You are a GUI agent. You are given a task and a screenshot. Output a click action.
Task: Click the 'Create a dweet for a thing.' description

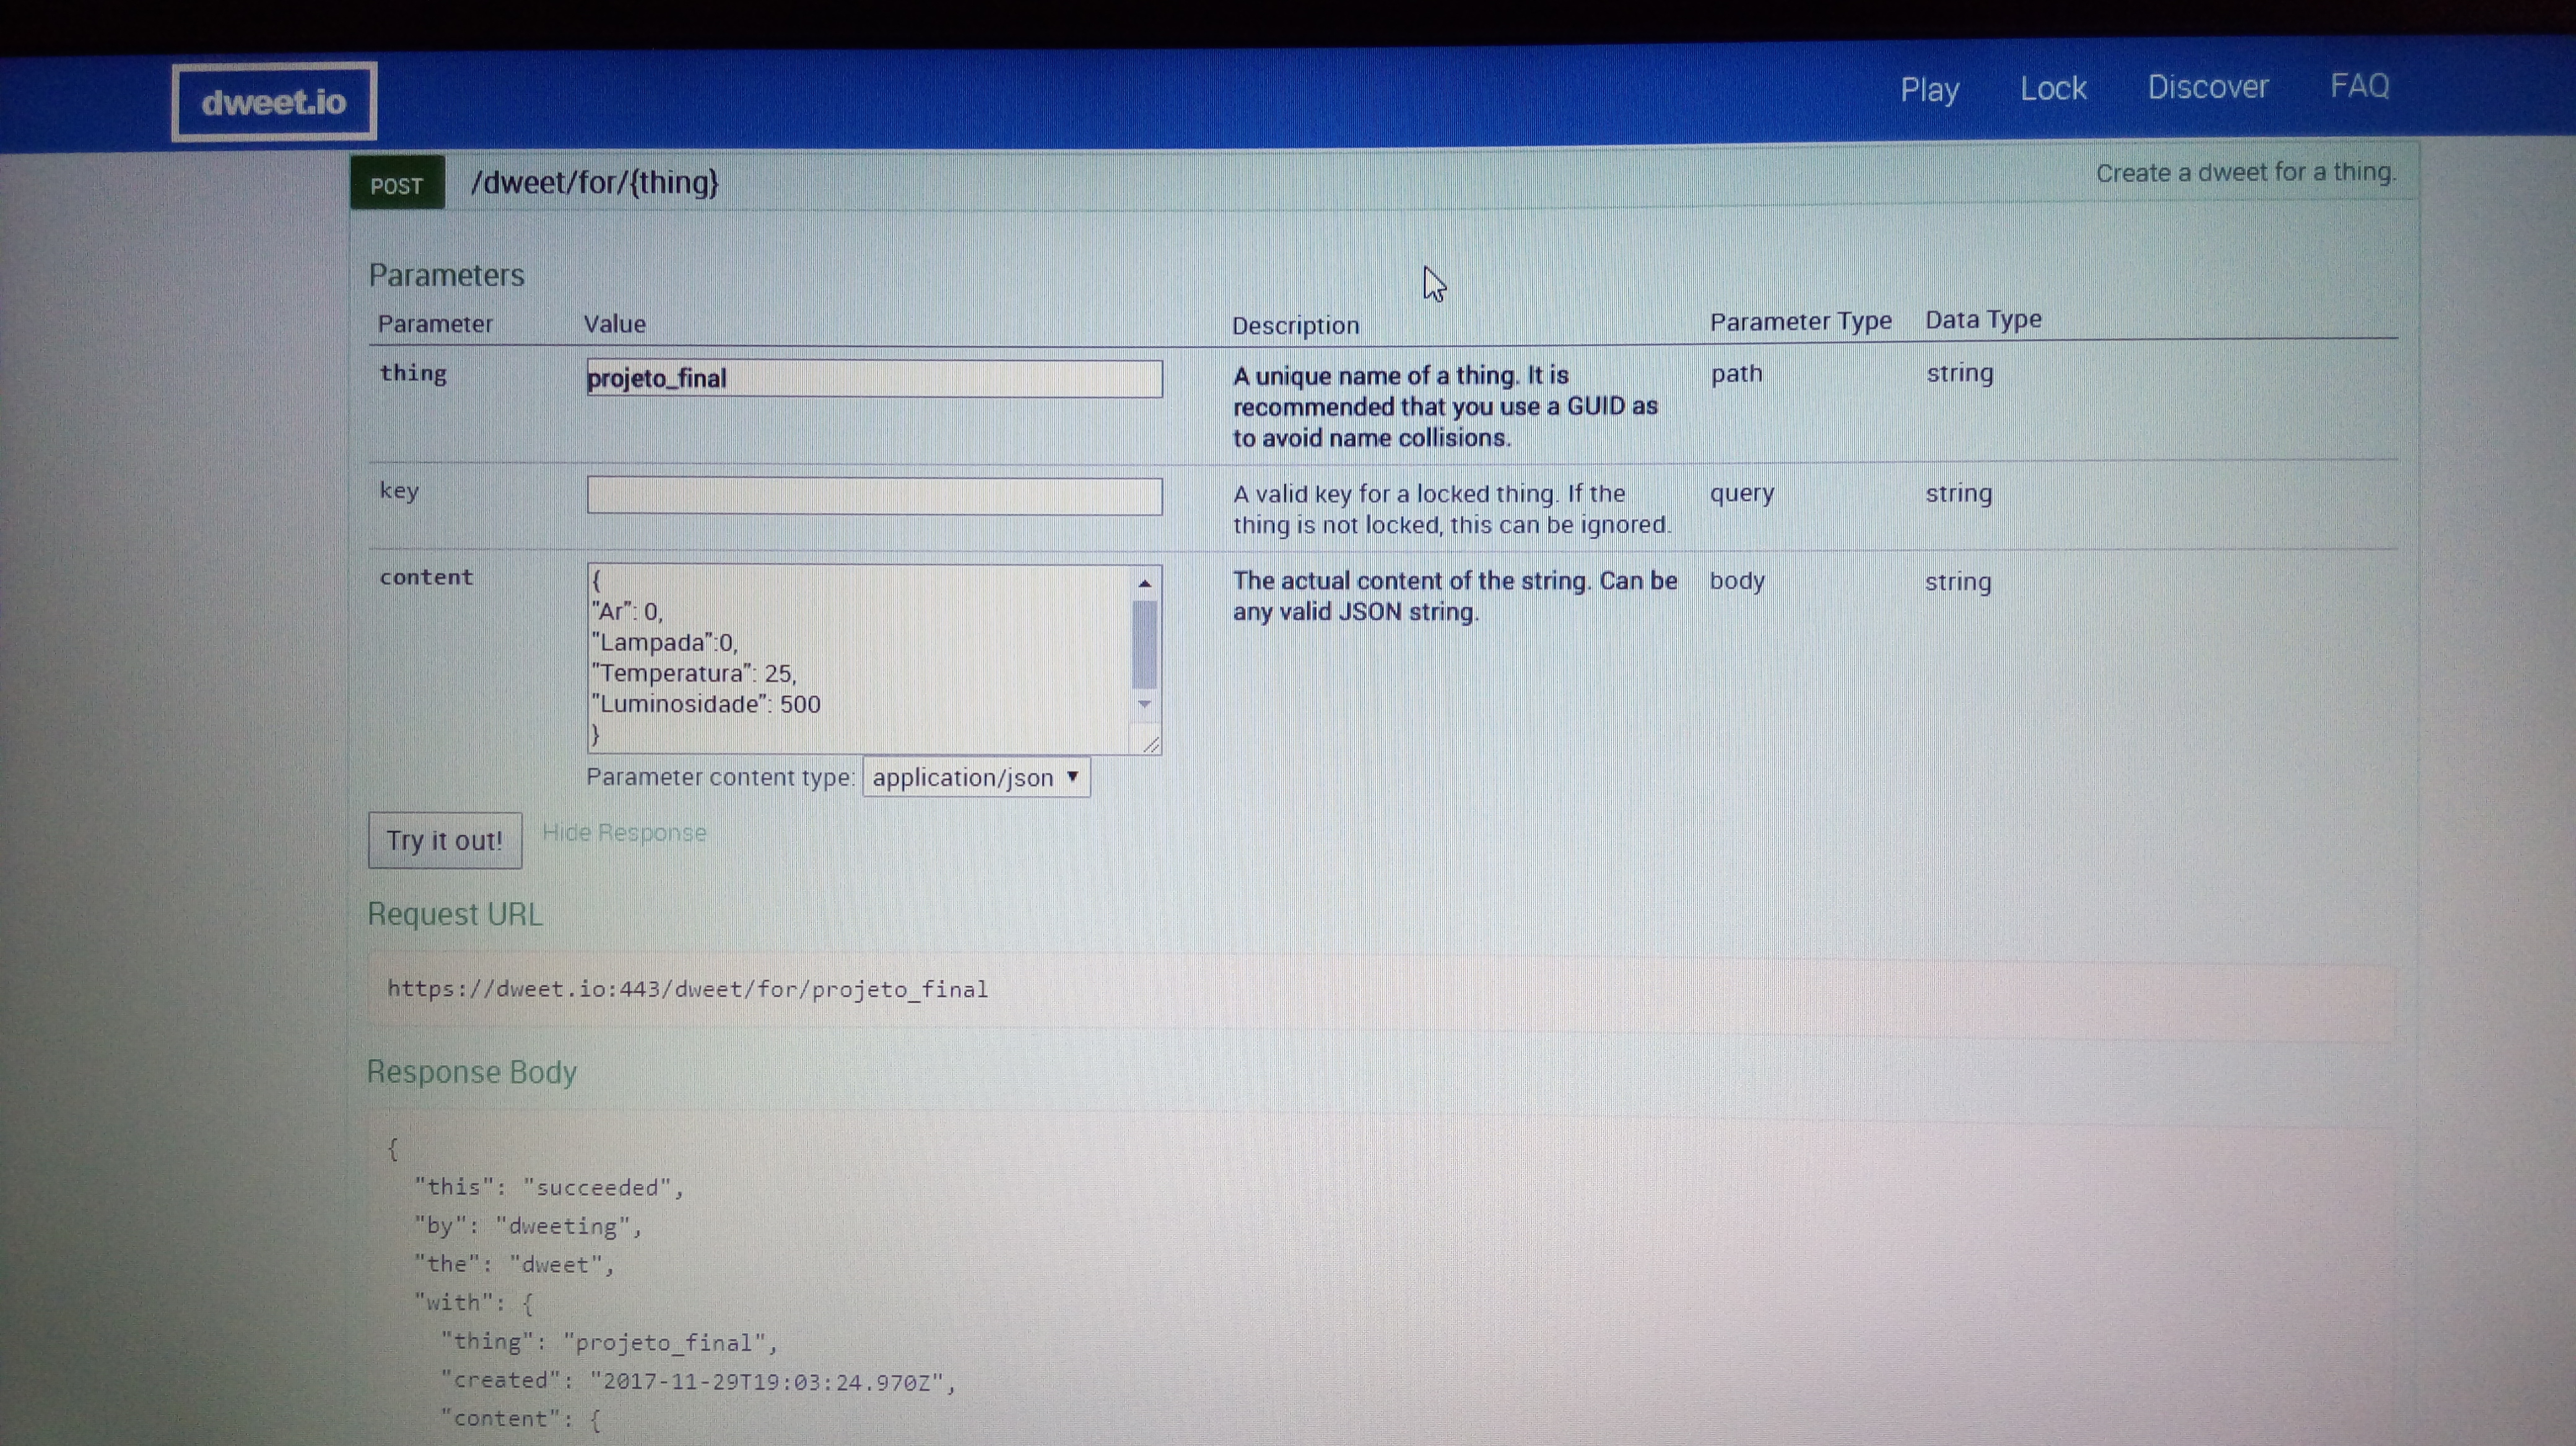2246,172
